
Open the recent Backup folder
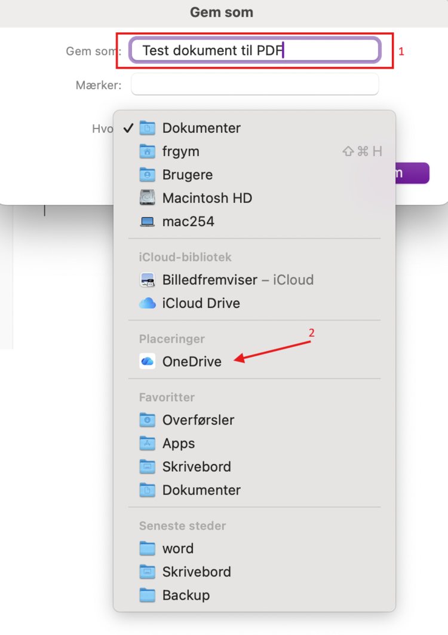pos(186,595)
